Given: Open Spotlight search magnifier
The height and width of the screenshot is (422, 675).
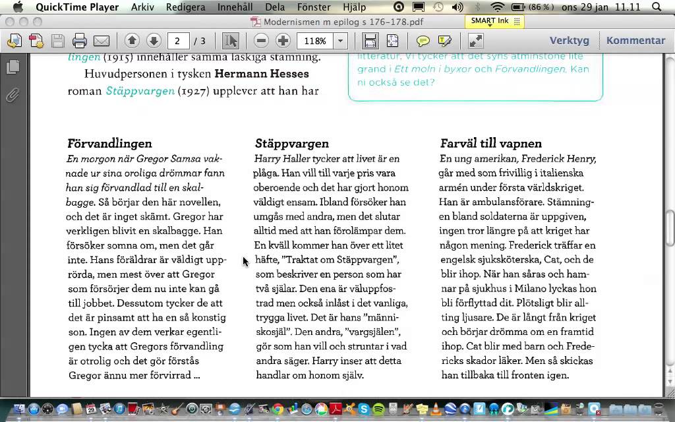Looking at the screenshot, I should click(x=657, y=7).
